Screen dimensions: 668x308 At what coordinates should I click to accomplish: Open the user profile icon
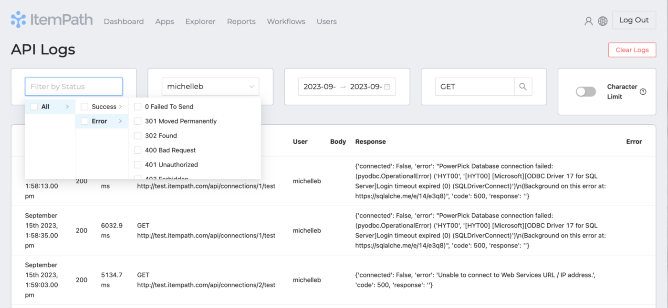[588, 20]
